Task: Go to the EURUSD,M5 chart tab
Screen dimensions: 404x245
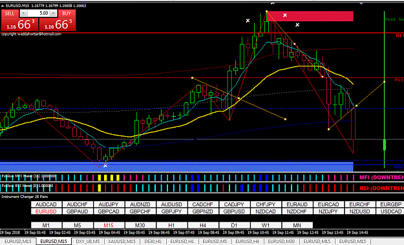Action: 215,241
